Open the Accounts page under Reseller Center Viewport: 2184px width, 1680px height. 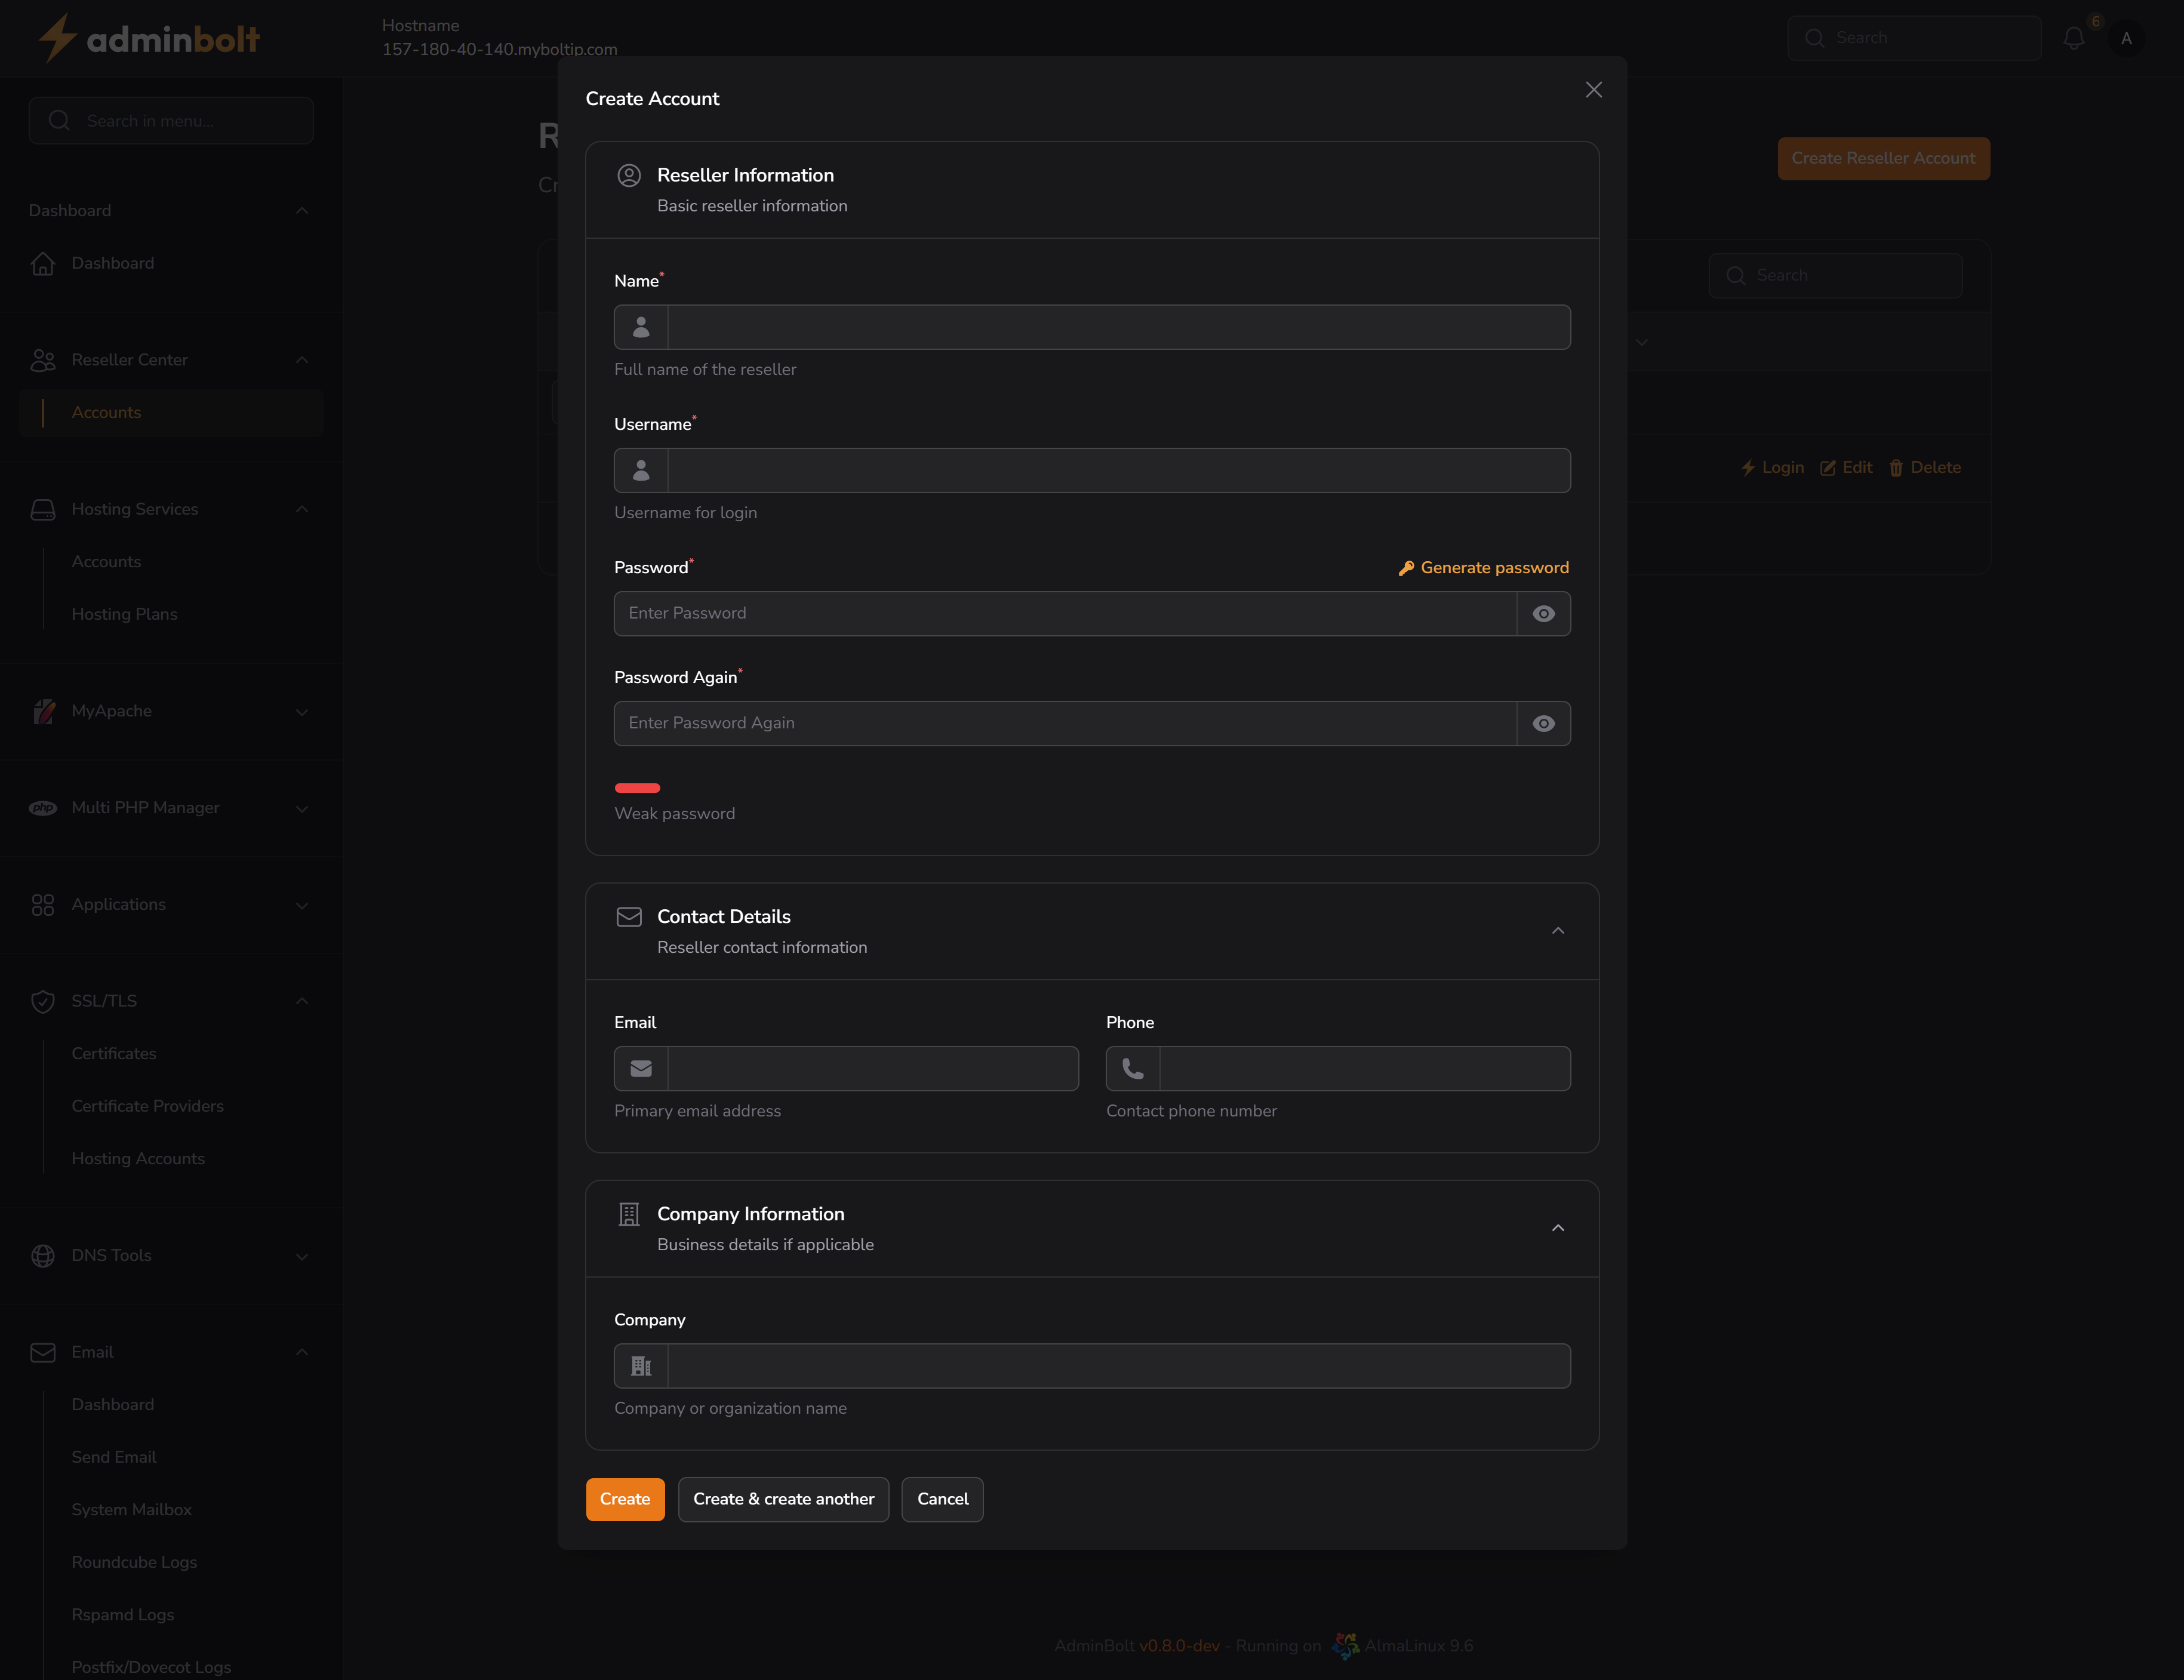106,412
